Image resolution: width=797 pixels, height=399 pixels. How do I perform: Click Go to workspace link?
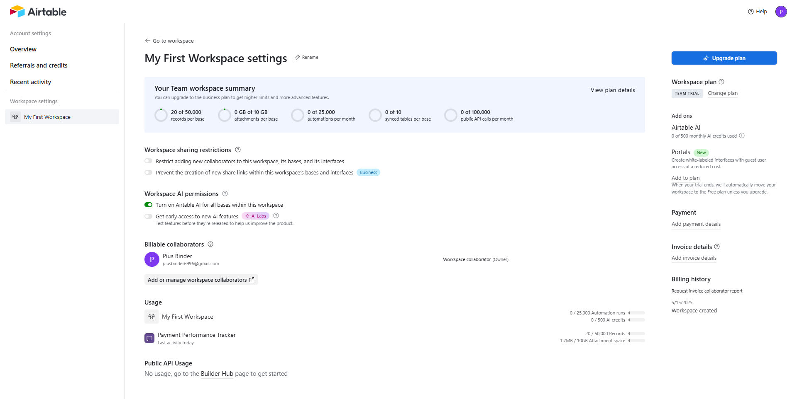[x=173, y=41]
